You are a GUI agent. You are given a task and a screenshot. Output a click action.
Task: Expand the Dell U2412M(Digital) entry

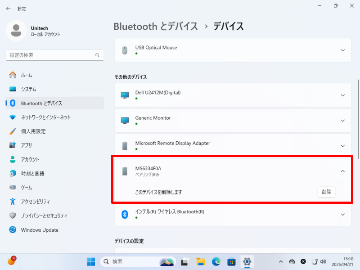tap(343, 95)
